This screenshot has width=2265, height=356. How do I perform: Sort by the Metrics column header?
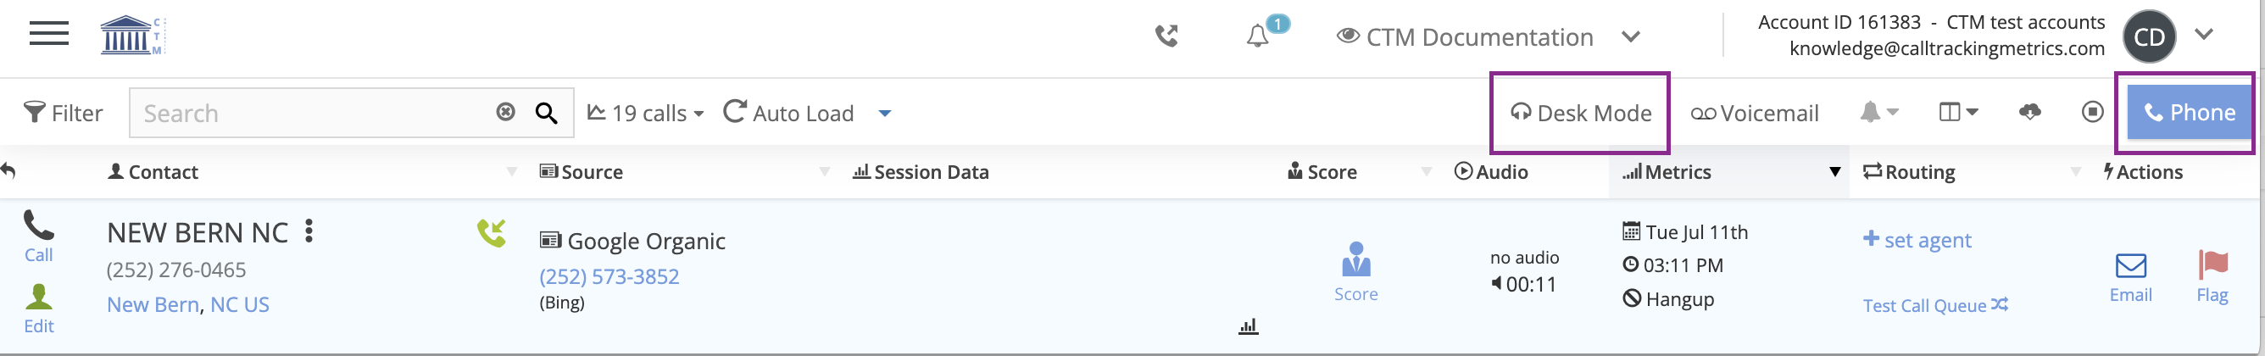coord(1677,172)
